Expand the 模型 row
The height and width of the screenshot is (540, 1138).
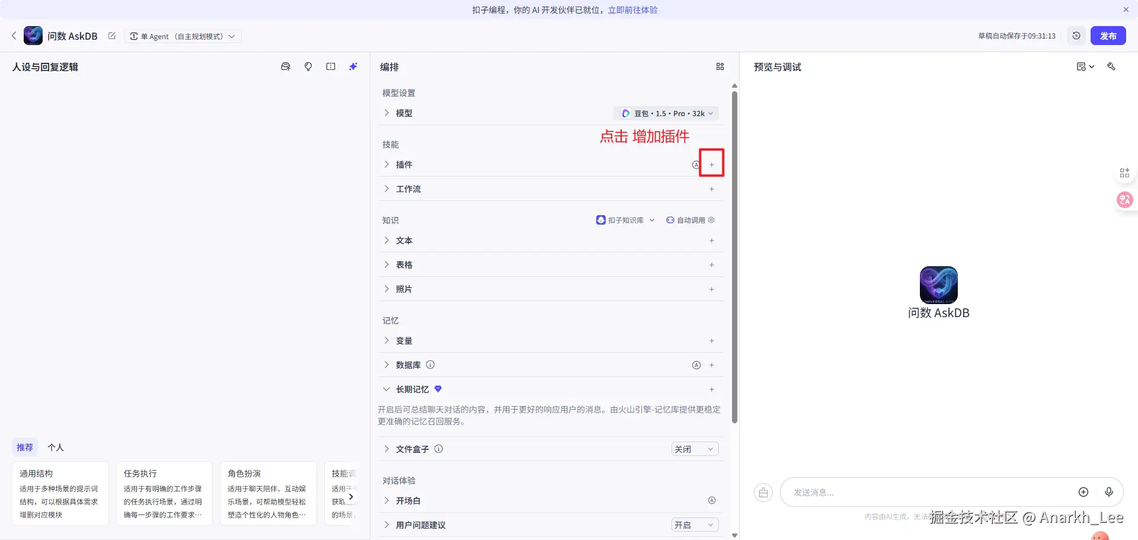coord(386,113)
